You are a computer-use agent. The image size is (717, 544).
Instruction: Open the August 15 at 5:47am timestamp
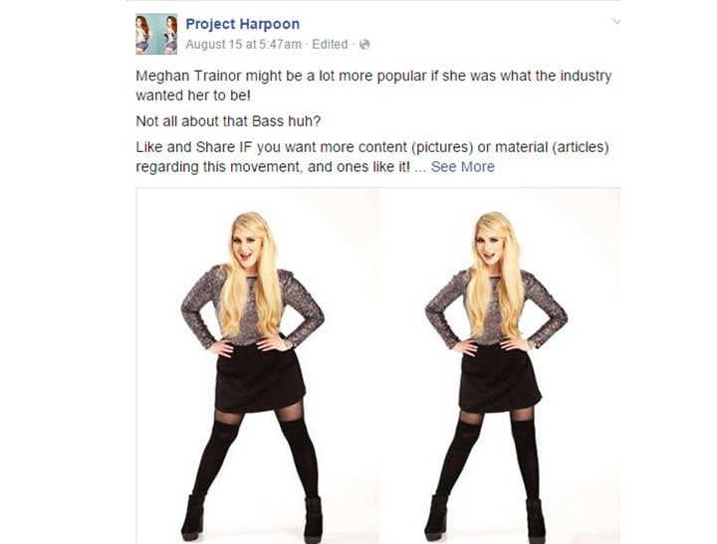click(243, 45)
